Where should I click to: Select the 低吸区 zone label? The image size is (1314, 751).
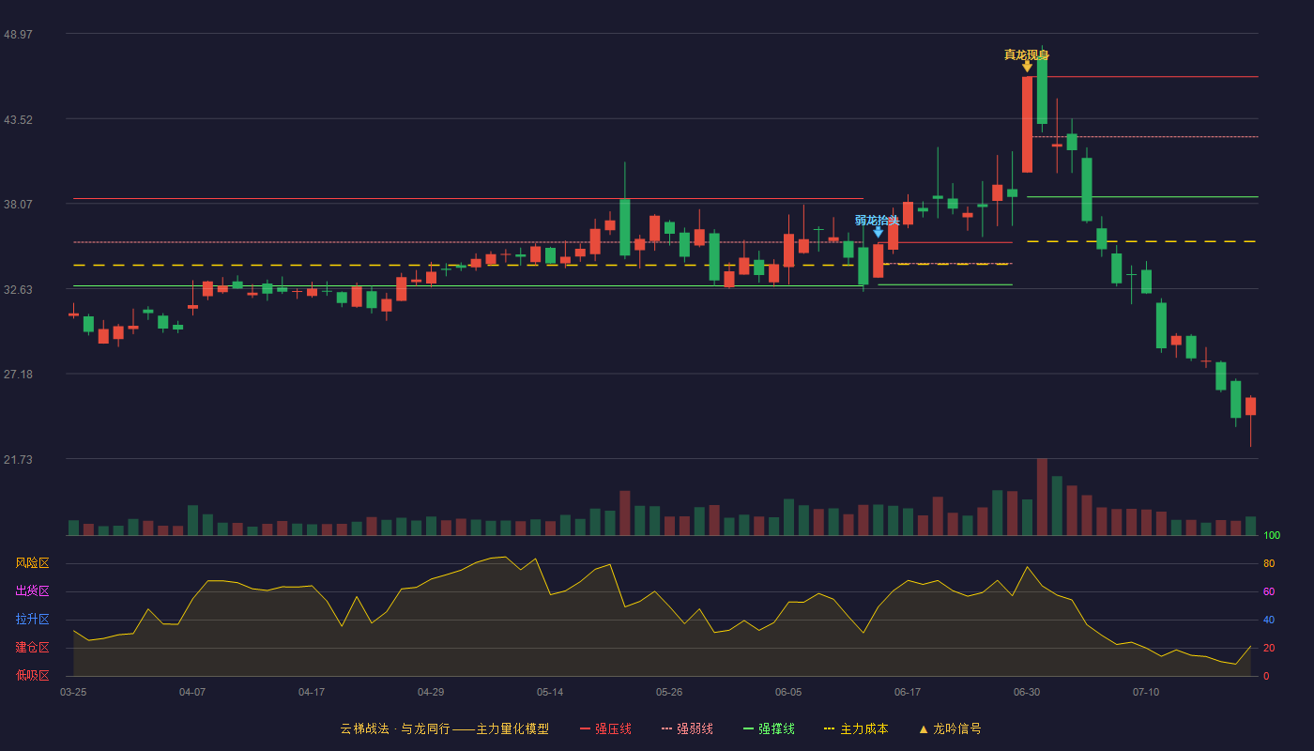[32, 675]
